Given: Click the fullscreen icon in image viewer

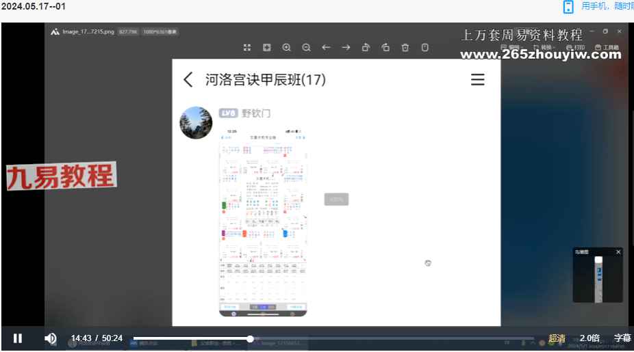Looking at the screenshot, I should (247, 48).
